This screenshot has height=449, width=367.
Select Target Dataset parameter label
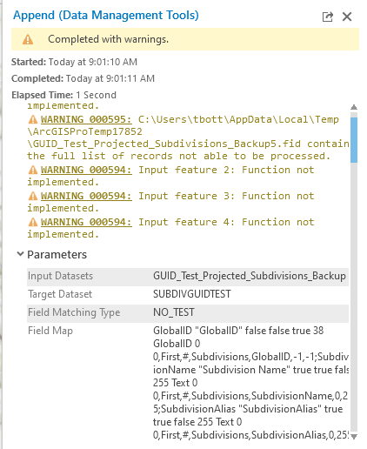(60, 294)
